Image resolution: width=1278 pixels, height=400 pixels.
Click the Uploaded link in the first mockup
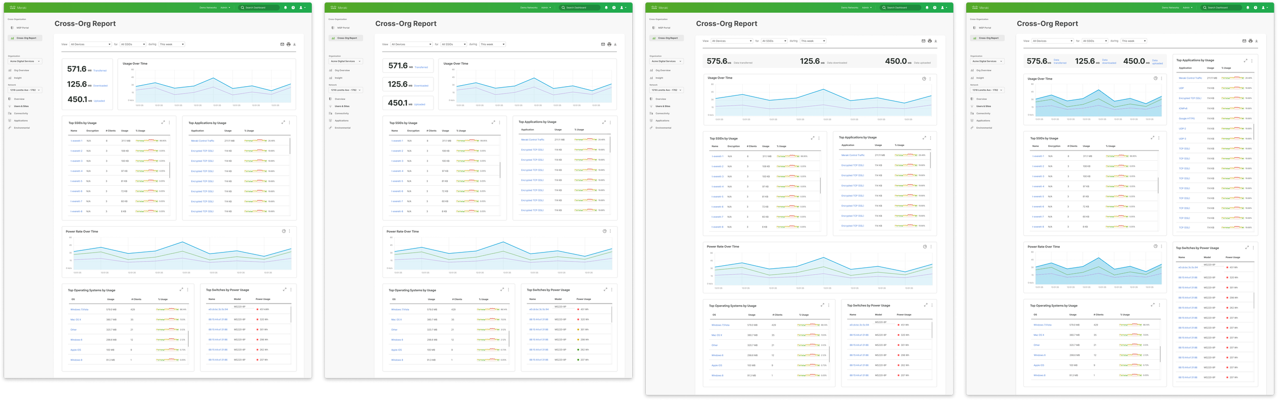click(x=99, y=101)
